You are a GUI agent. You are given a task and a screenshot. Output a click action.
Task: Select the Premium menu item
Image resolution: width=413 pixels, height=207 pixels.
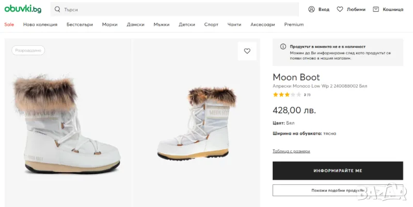point(294,24)
